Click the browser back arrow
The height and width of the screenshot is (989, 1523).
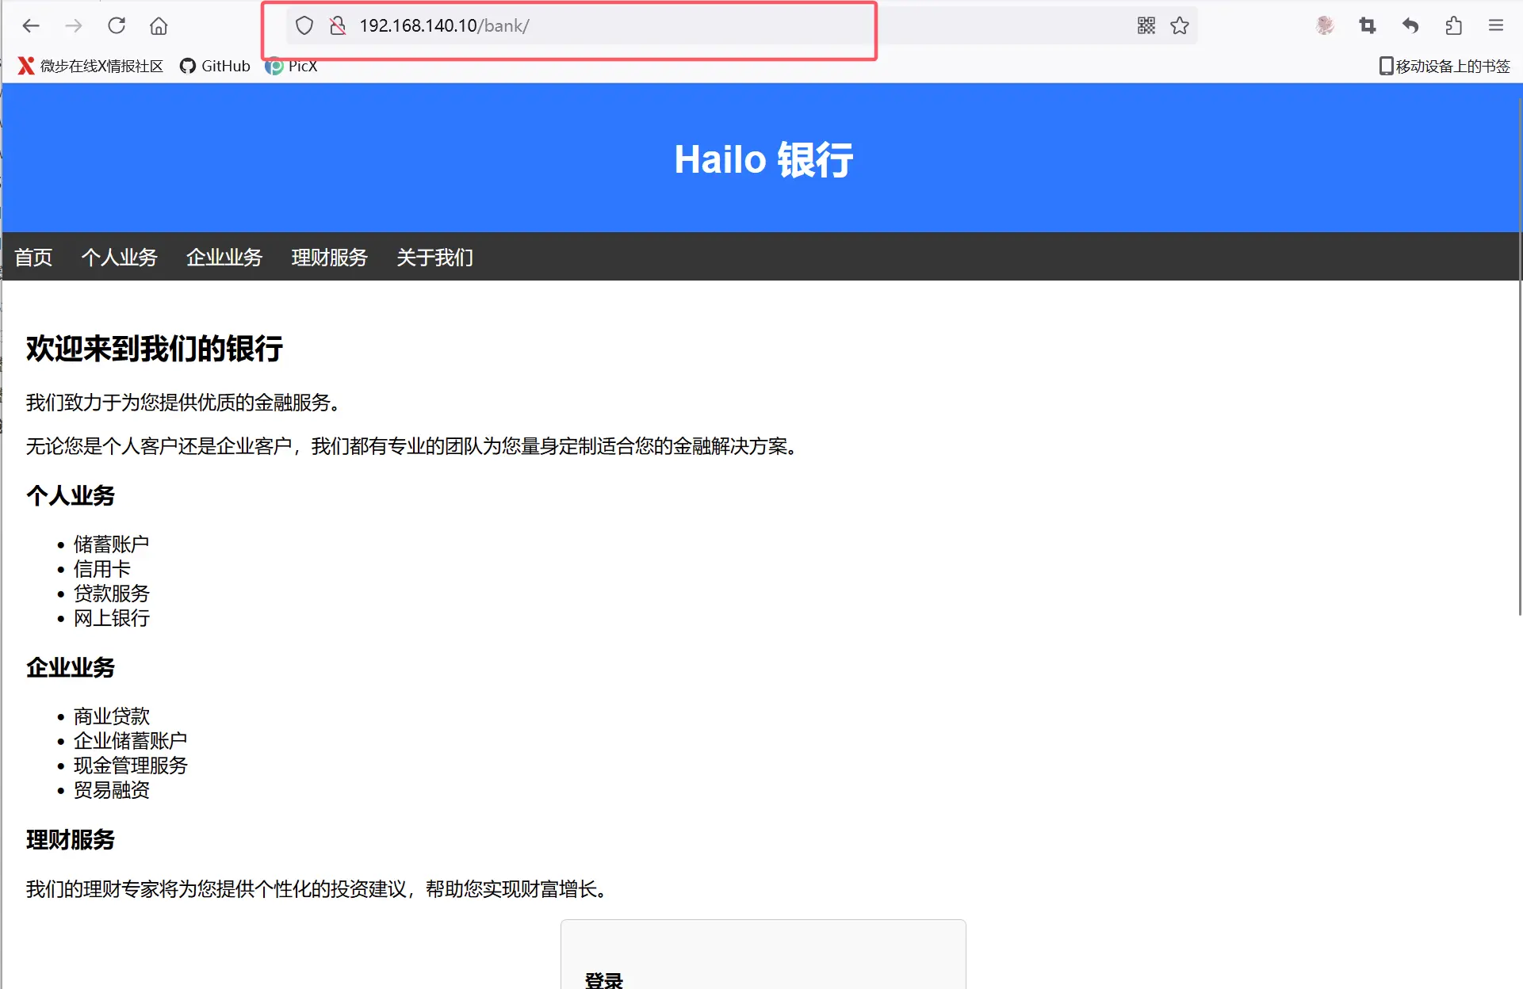coord(31,25)
